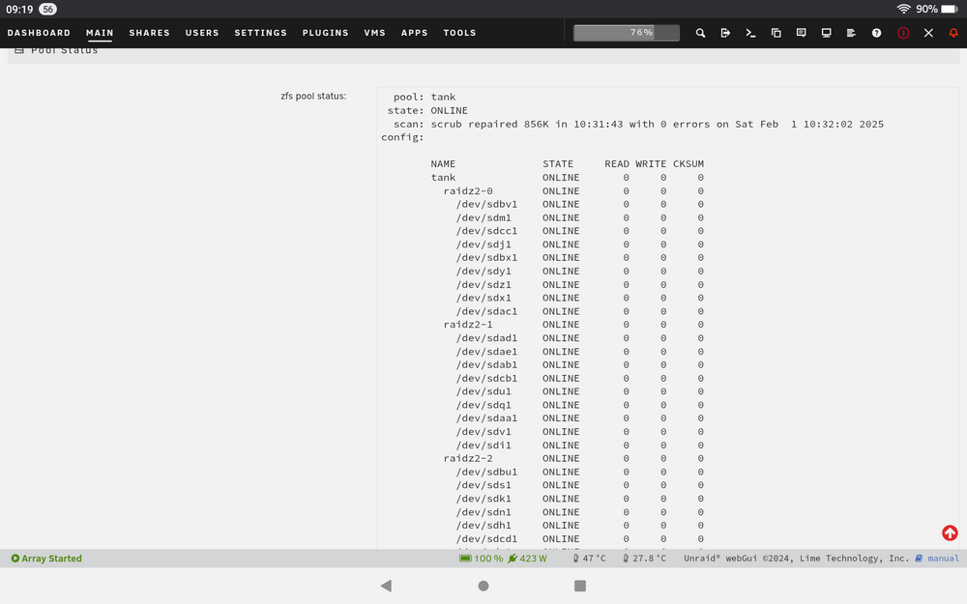The image size is (967, 604).
Task: Tap the Android home circle button
Action: [483, 586]
